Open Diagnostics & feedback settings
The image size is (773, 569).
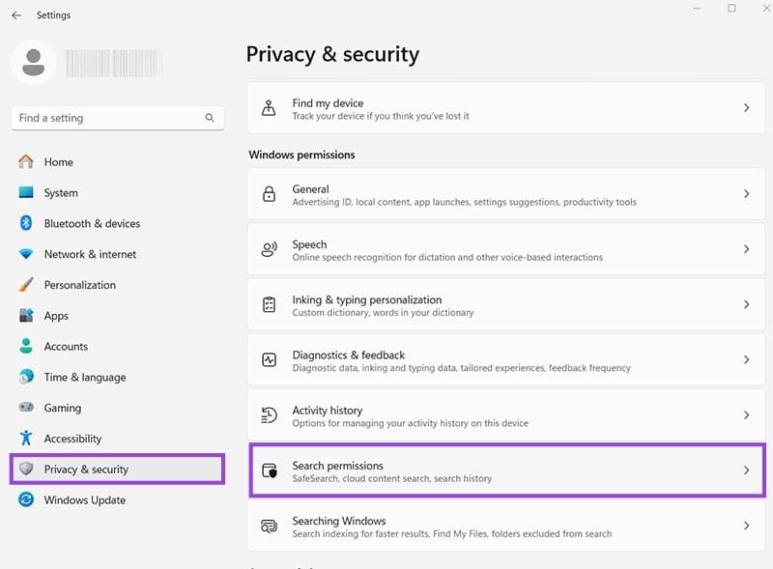pyautogui.click(x=505, y=359)
